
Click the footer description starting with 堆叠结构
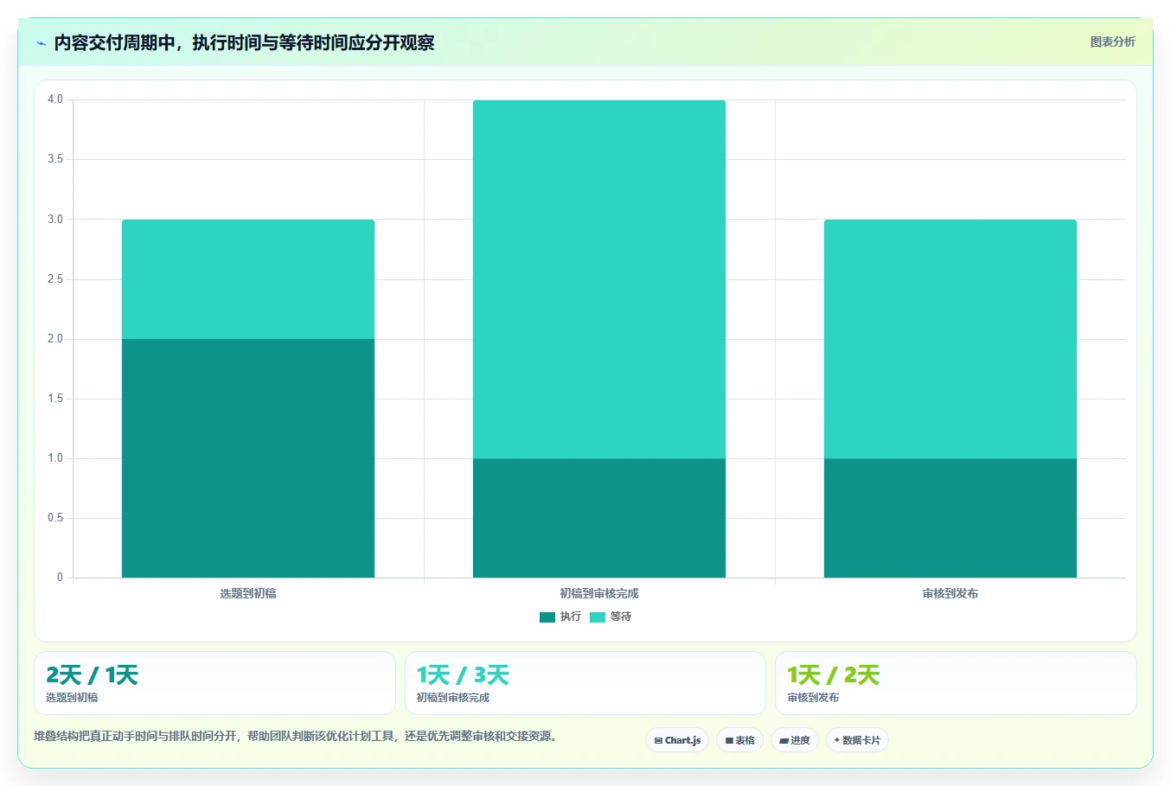point(298,737)
